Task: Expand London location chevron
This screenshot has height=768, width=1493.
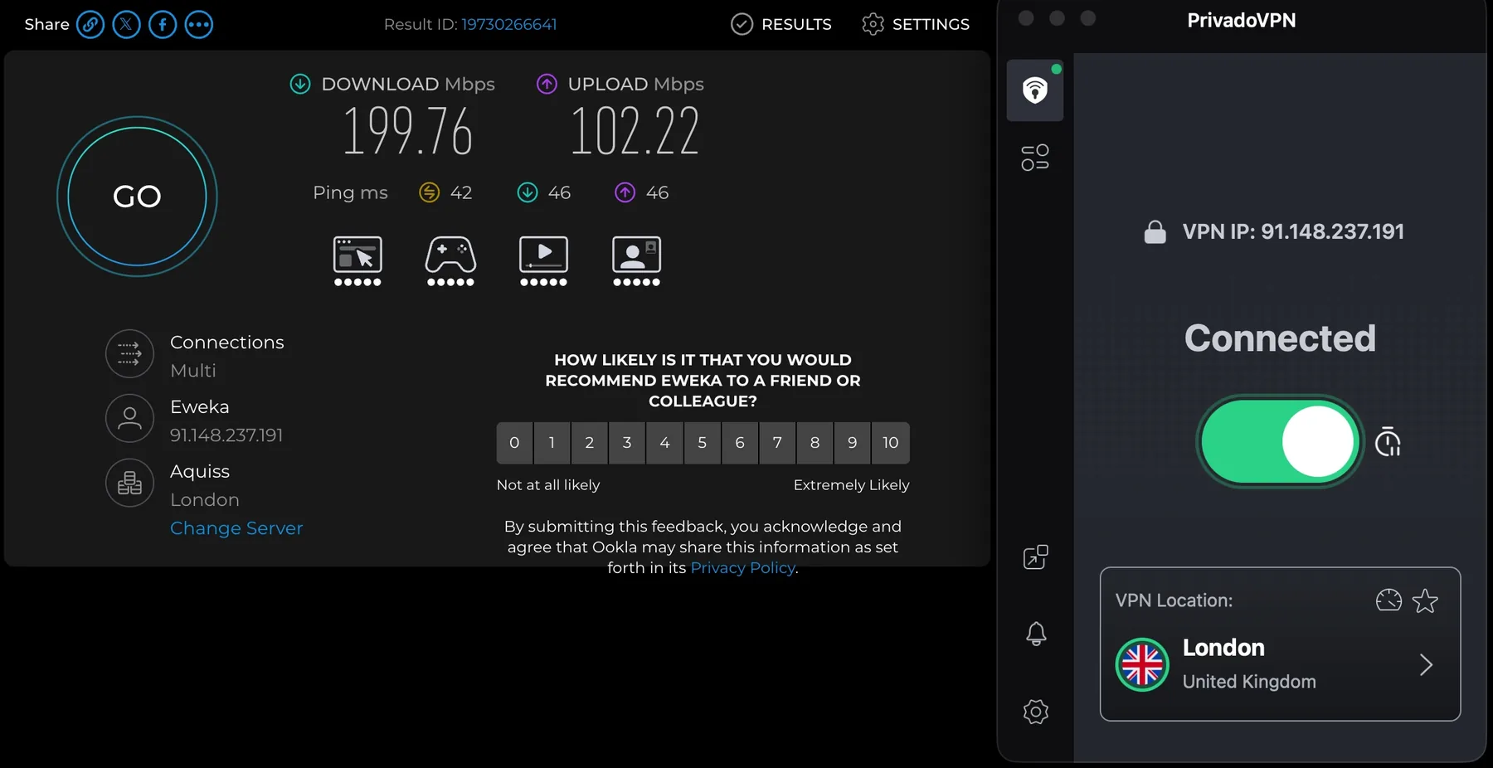Action: [x=1426, y=665]
